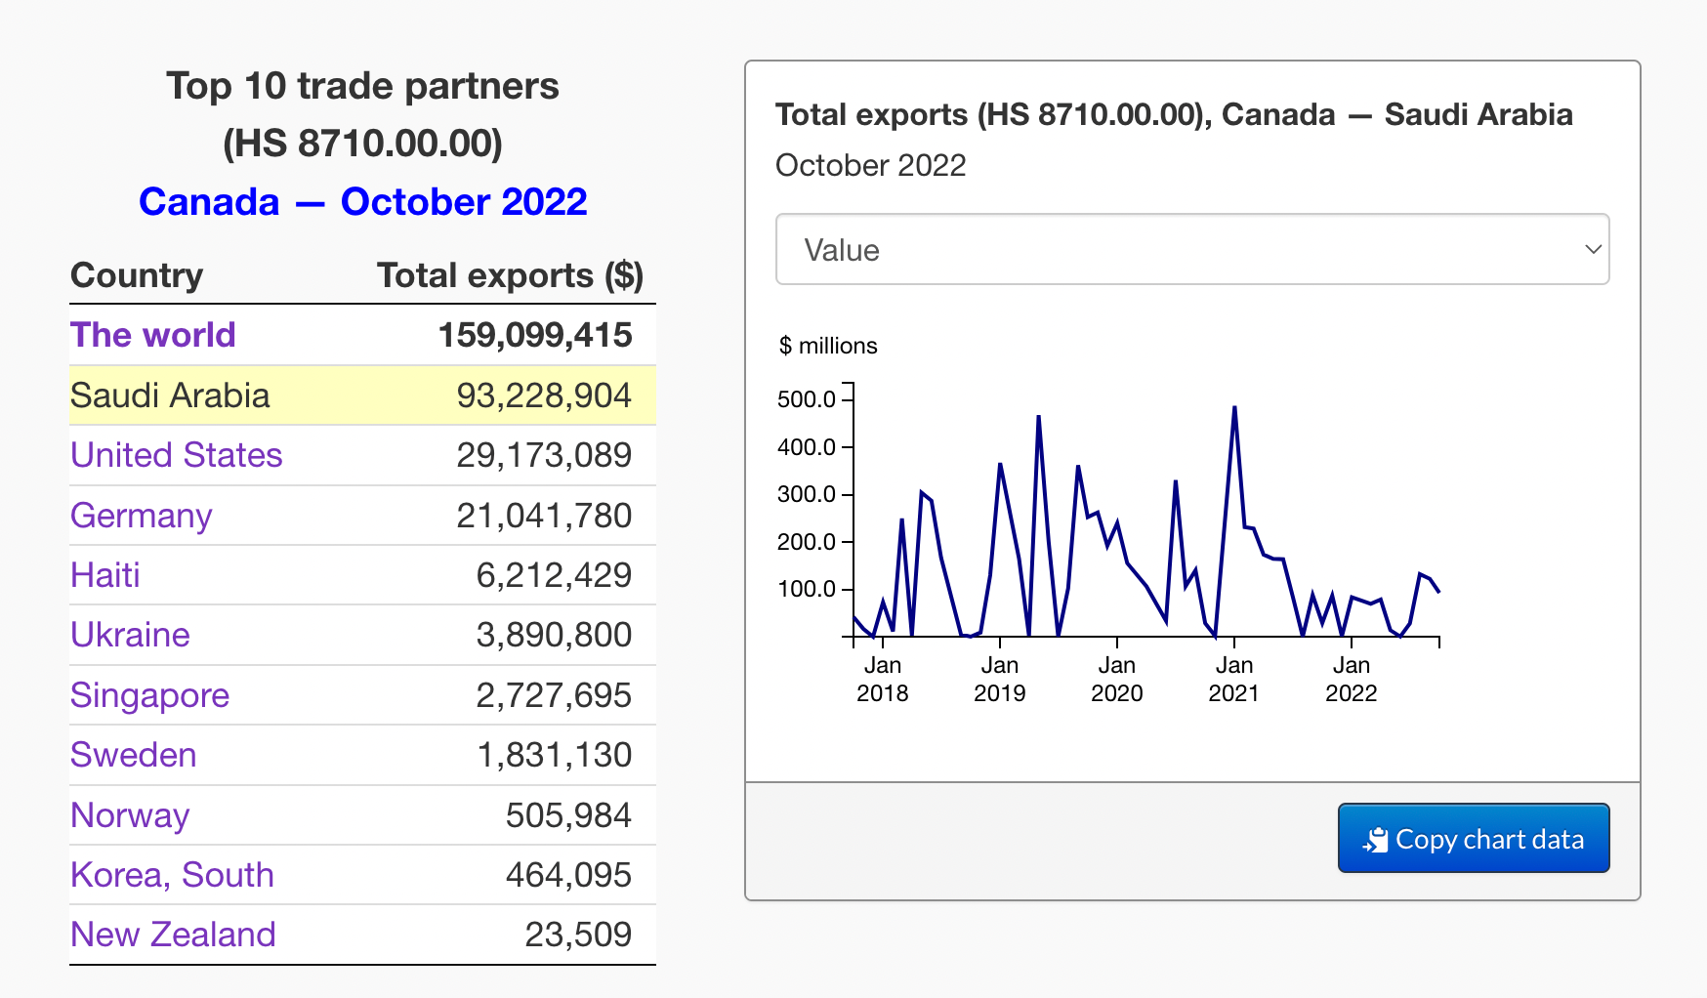
Task: Click Norway value 505,984
Action: [x=568, y=815]
